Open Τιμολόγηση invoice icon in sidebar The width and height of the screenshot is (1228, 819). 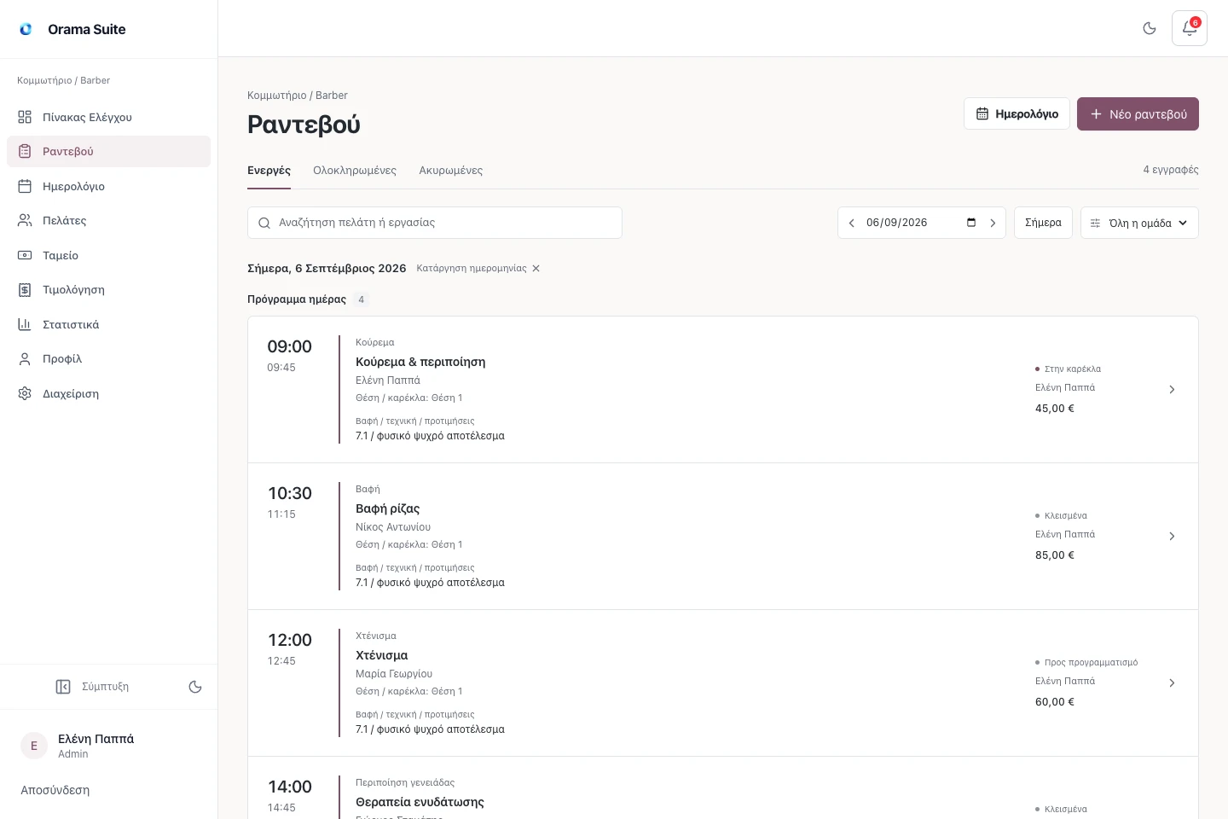click(25, 290)
